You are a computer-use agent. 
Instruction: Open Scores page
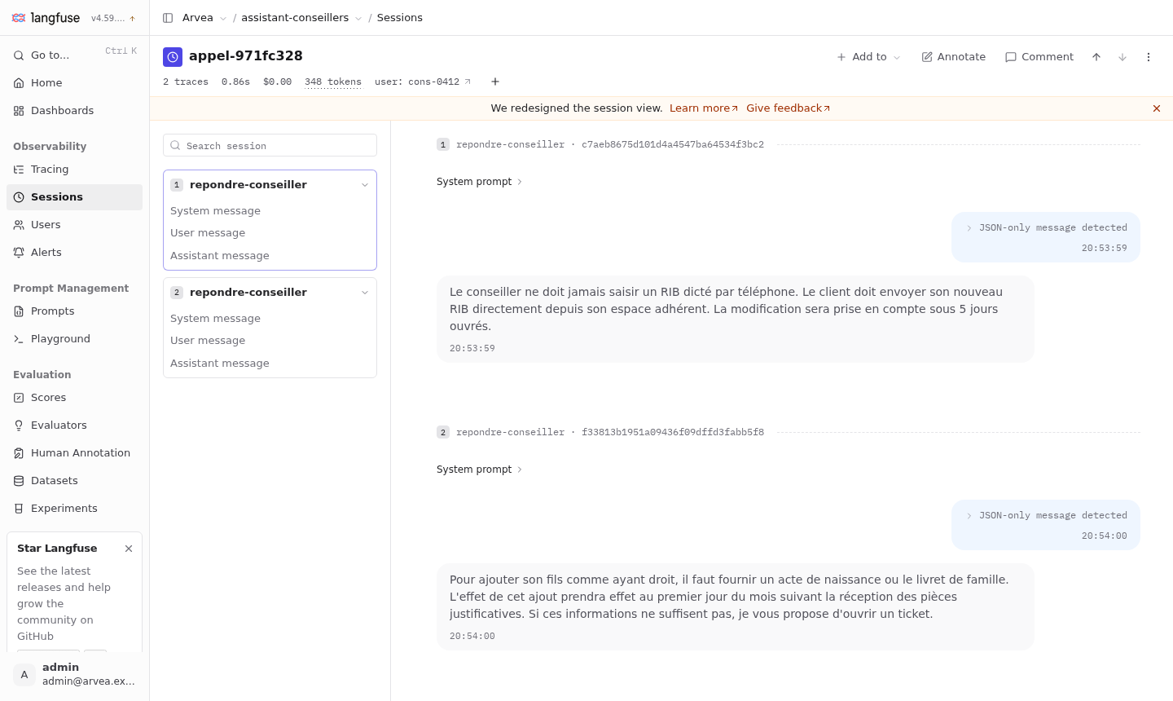pyautogui.click(x=74, y=398)
